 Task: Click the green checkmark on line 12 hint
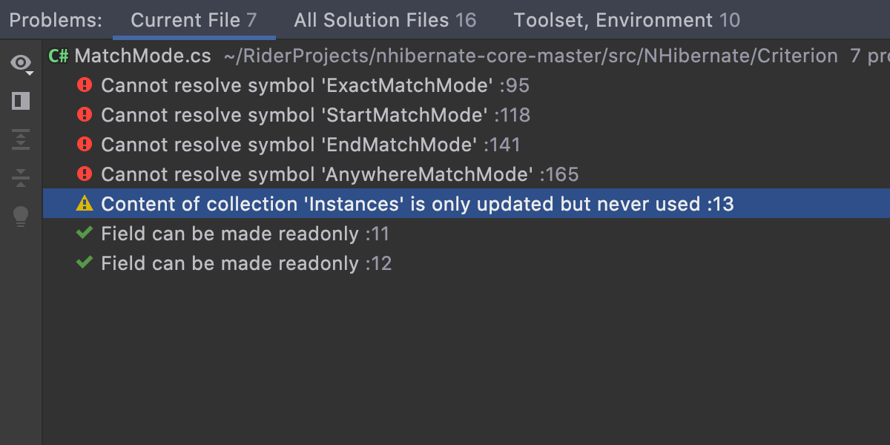pos(85,263)
